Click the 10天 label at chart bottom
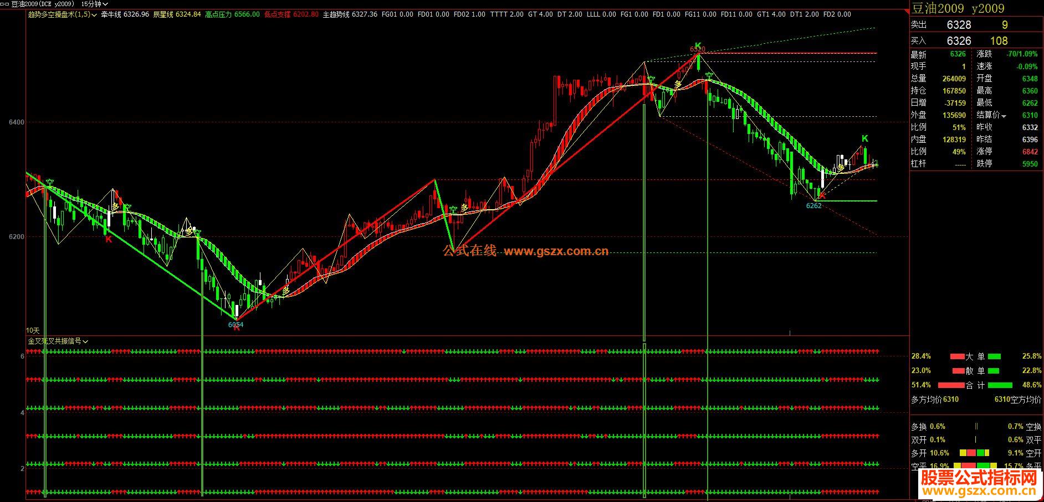The height and width of the screenshot is (502, 1044). 33,330
